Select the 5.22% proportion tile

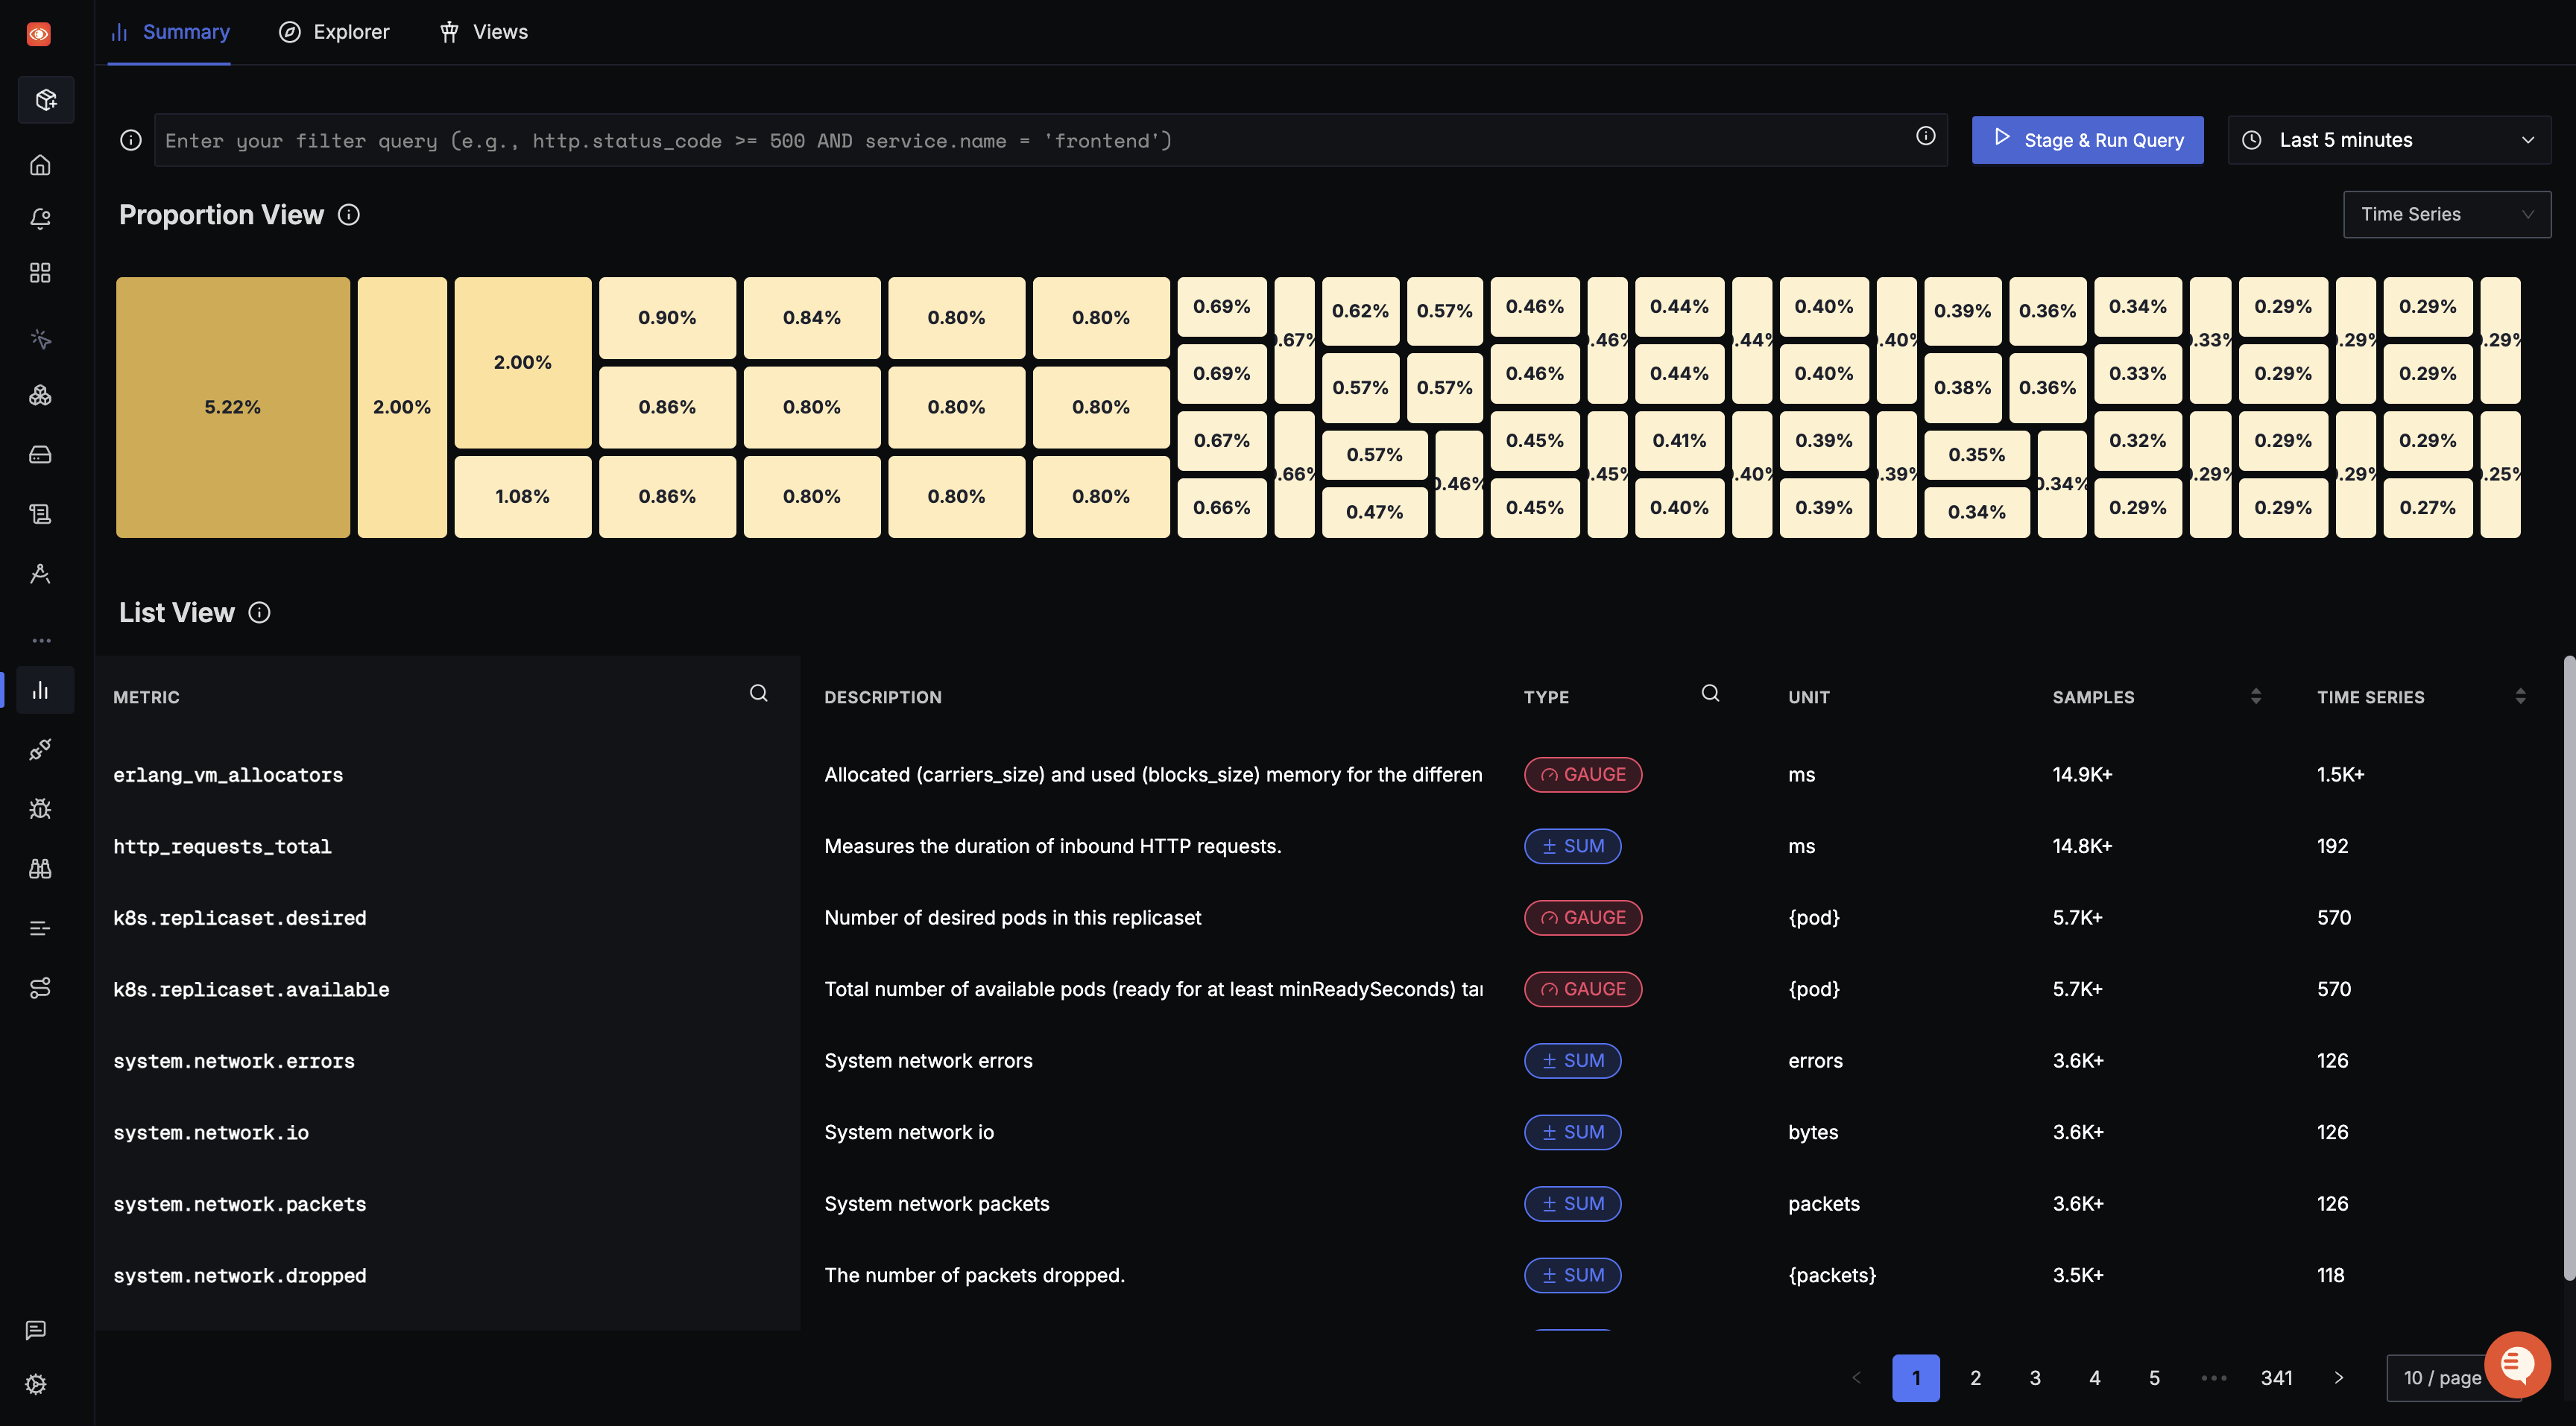click(233, 408)
